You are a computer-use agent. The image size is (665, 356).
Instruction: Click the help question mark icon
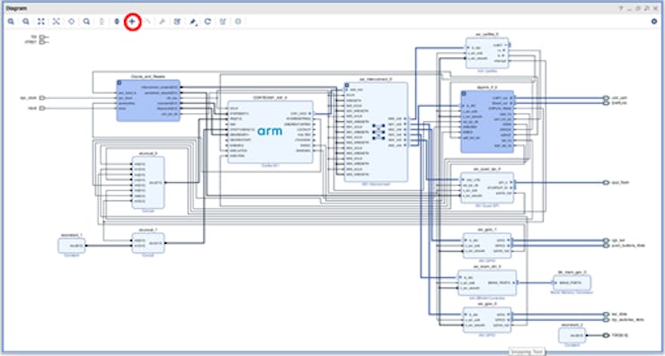pyautogui.click(x=621, y=8)
